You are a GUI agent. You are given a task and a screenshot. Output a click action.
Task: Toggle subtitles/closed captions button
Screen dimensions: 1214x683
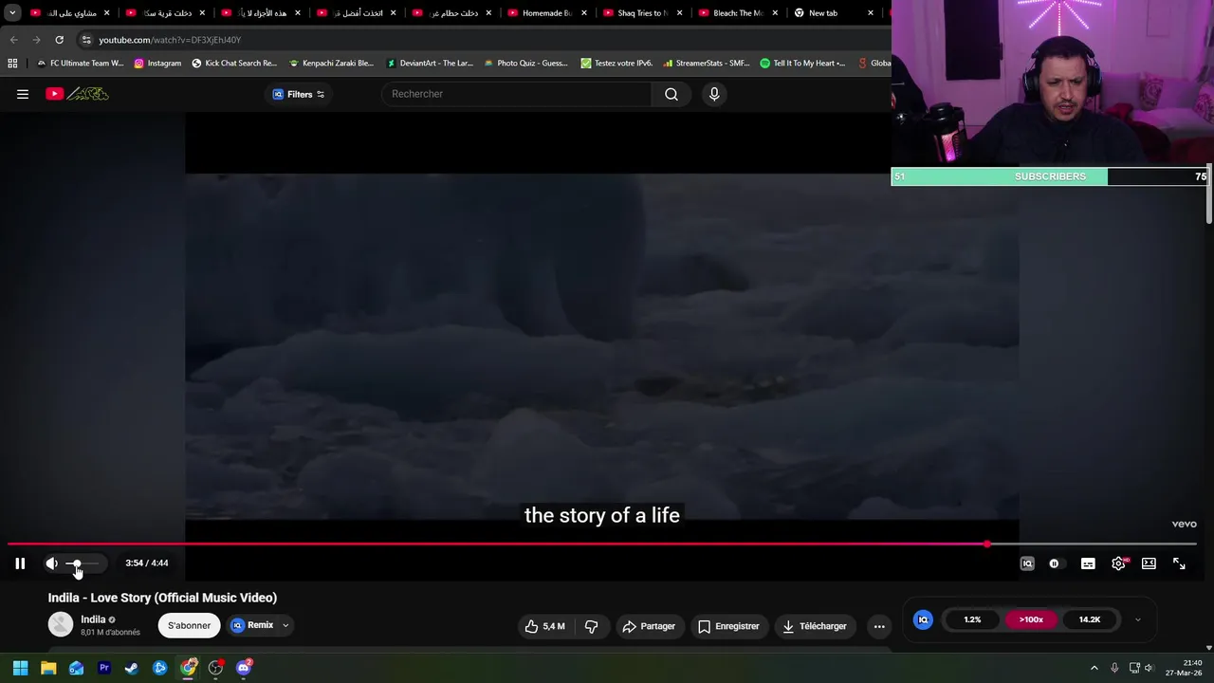pyautogui.click(x=1088, y=563)
